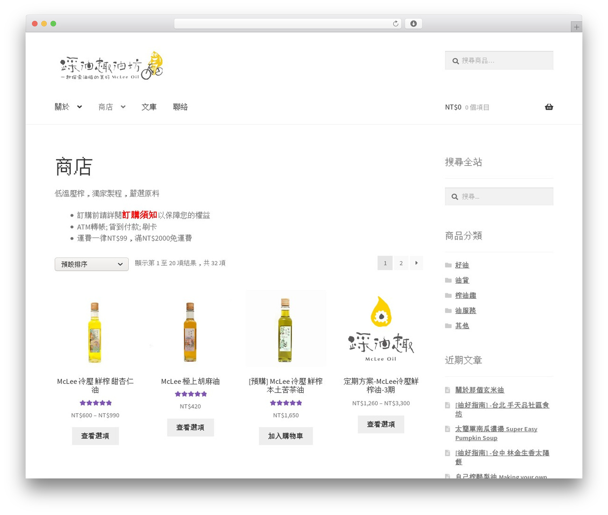Open article Super Easy Pumpkin Soup
The width and height of the screenshot is (608, 515).
click(496, 433)
